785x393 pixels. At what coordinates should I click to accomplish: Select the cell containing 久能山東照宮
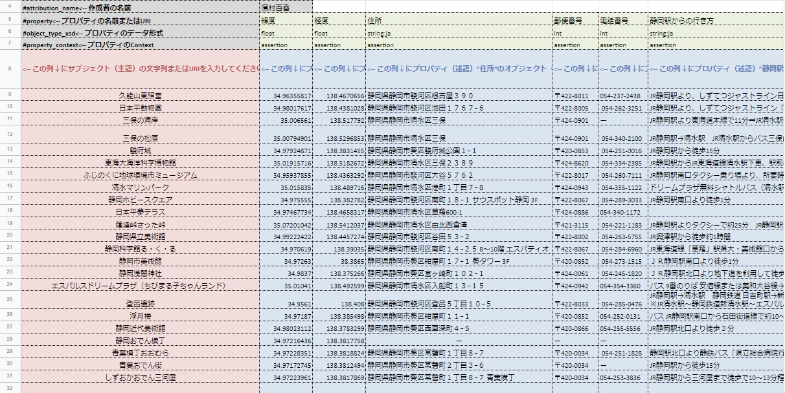tap(140, 96)
